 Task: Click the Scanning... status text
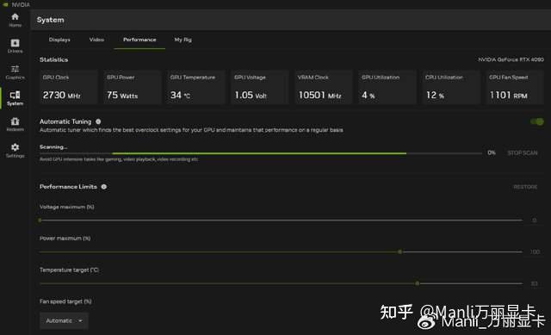53,147
